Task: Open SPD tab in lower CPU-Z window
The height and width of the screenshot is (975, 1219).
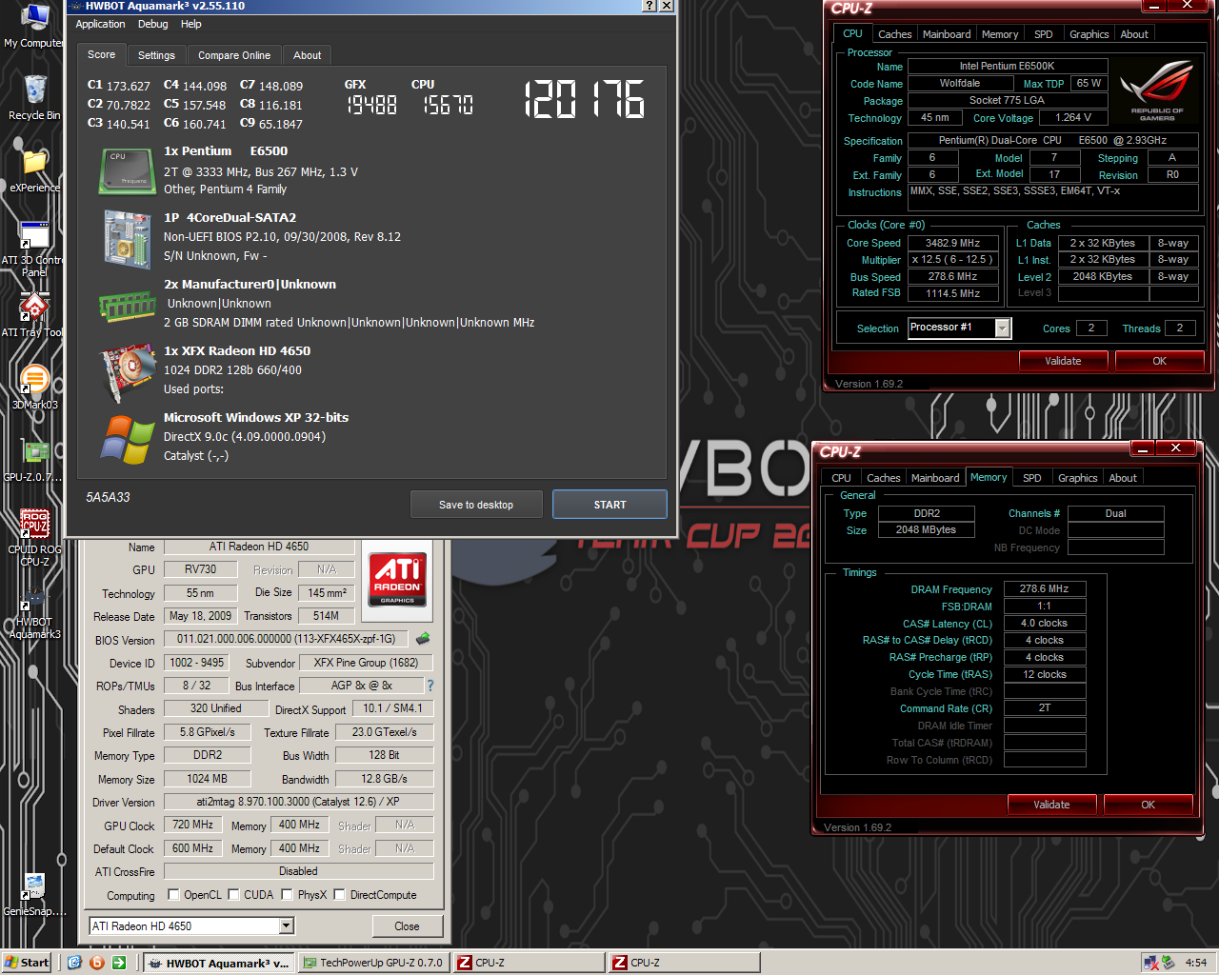Action: point(1031,478)
